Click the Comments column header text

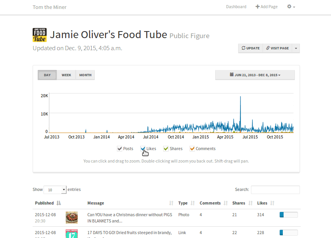tap(210, 203)
